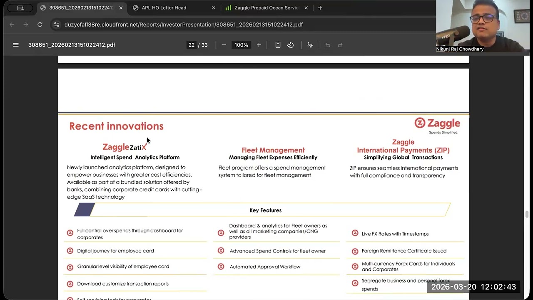Click the address bar URL
Screen dimensions: 533x300
coord(184,25)
